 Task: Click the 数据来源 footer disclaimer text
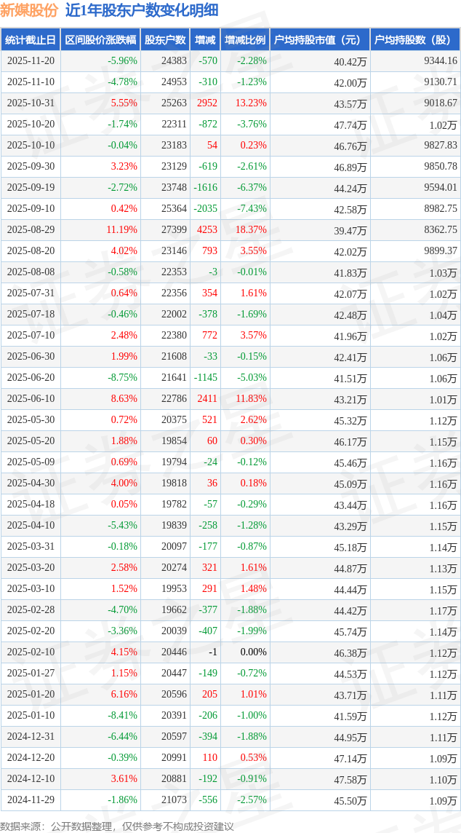pyautogui.click(x=118, y=826)
